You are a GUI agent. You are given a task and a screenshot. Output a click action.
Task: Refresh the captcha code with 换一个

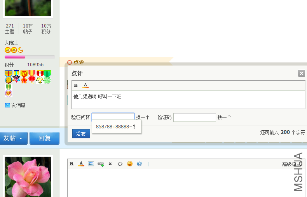pos(224,117)
